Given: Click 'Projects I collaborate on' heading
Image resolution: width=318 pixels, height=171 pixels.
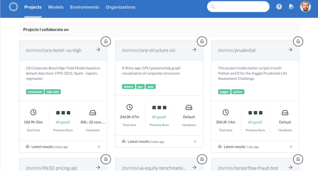Looking at the screenshot, I should 46,29.
